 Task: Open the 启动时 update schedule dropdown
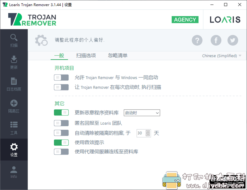pyautogui.click(x=142, y=113)
